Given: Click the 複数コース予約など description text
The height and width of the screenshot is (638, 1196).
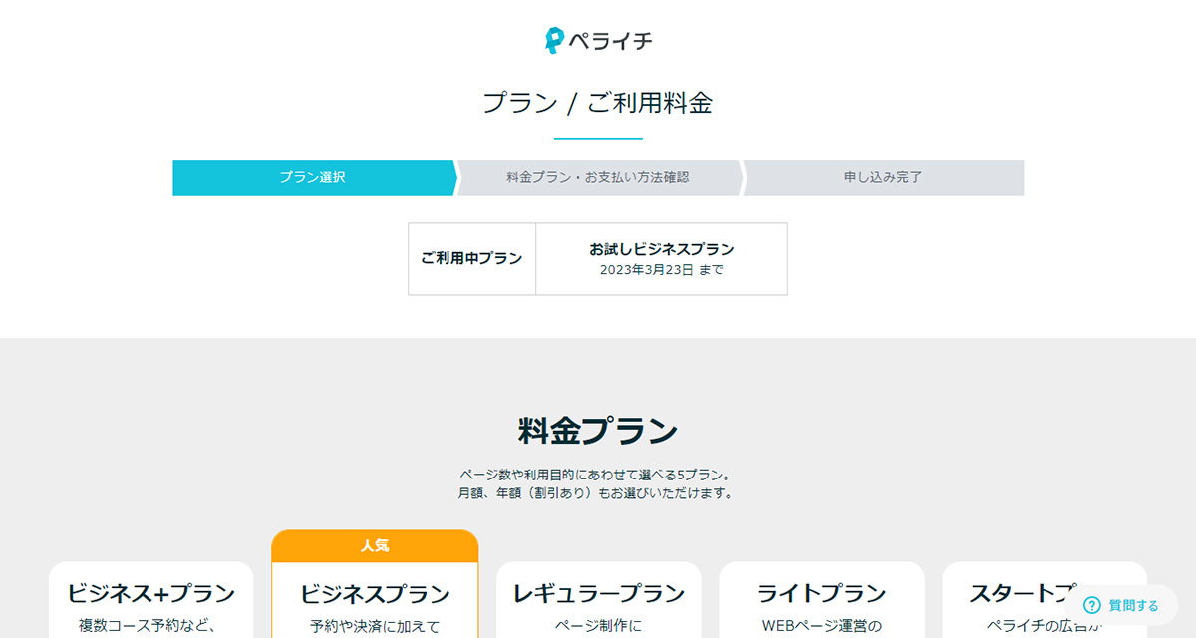Looking at the screenshot, I should click(x=147, y=627).
